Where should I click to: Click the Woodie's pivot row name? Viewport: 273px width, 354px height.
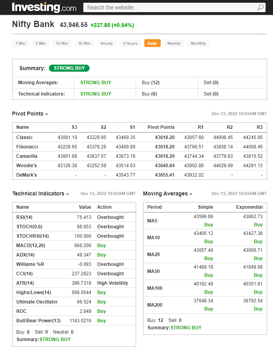click(26, 166)
